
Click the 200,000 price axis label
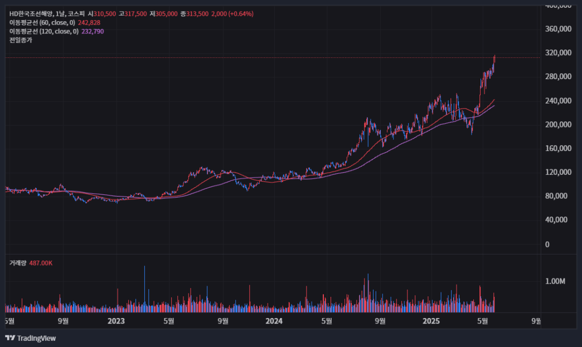pos(558,125)
